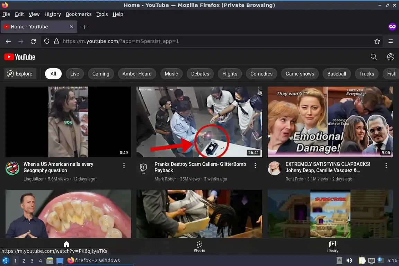Viewport: 399px width, 266px height.
Task: Open the yellow teeth video thumbnail
Action: coord(68,214)
